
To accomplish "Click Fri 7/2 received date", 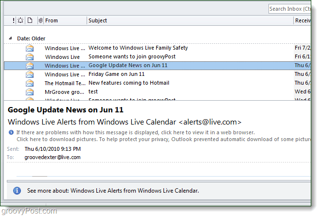I will 303,48.
